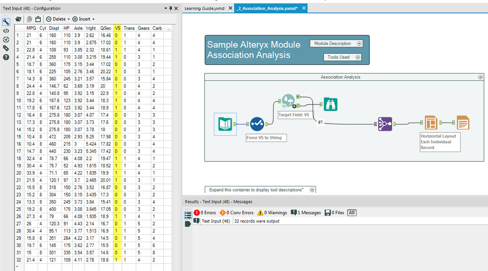
Task: Select the Text Input tool on canvas
Action: [225, 124]
